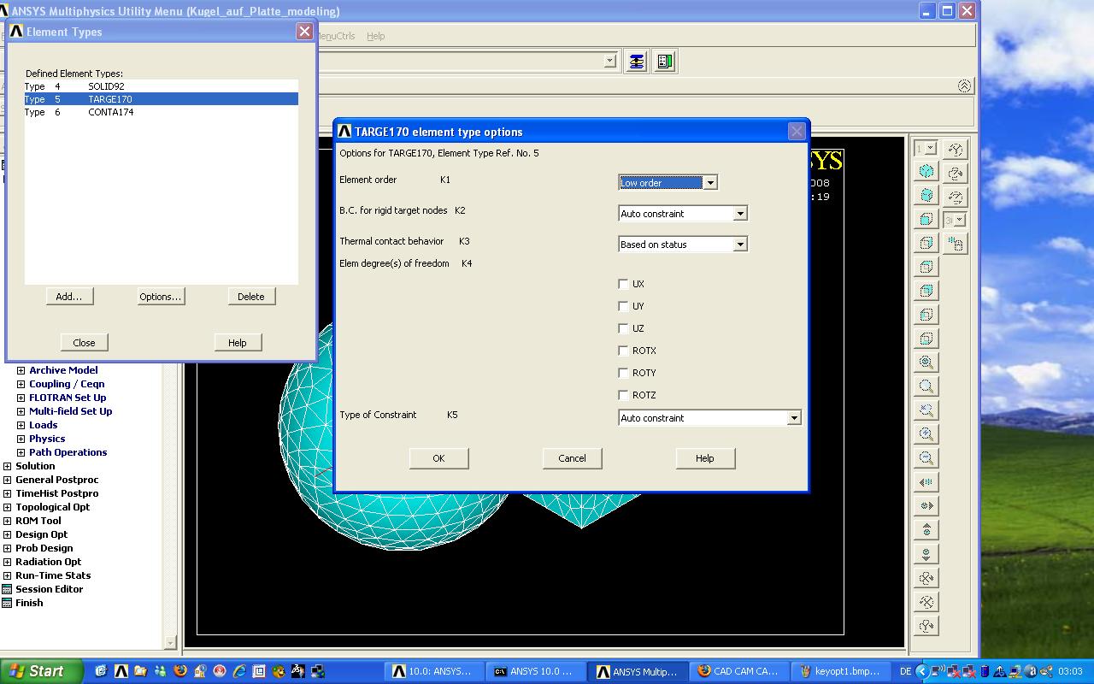
Task: Close the TARGE170 element type options dialog
Action: [797, 132]
